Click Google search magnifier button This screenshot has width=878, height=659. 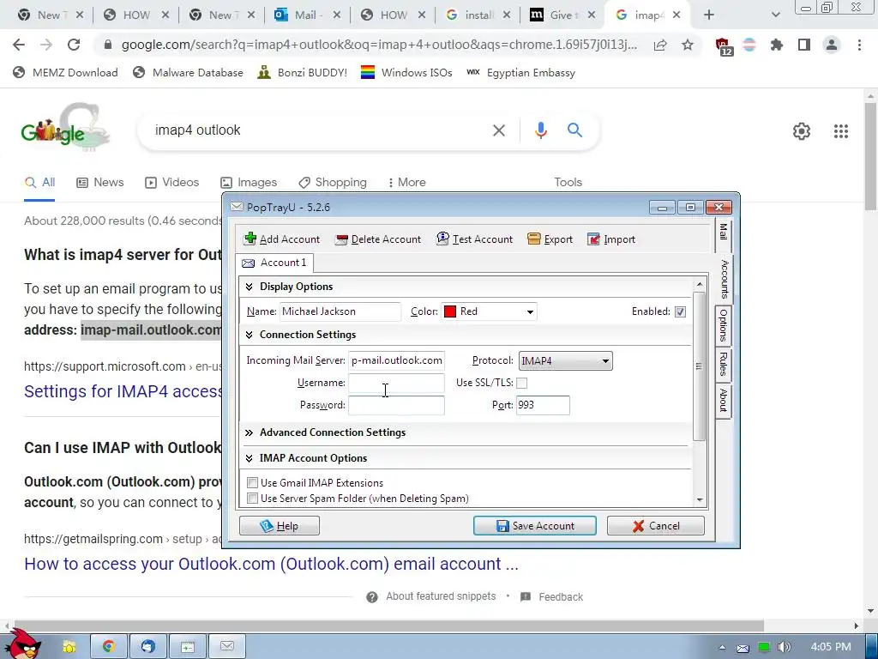575,130
